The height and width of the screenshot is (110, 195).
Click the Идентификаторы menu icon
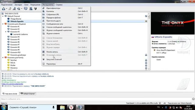pyautogui.click(x=43, y=8)
